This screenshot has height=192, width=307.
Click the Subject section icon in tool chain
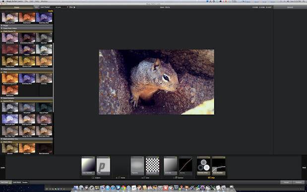[93, 178]
